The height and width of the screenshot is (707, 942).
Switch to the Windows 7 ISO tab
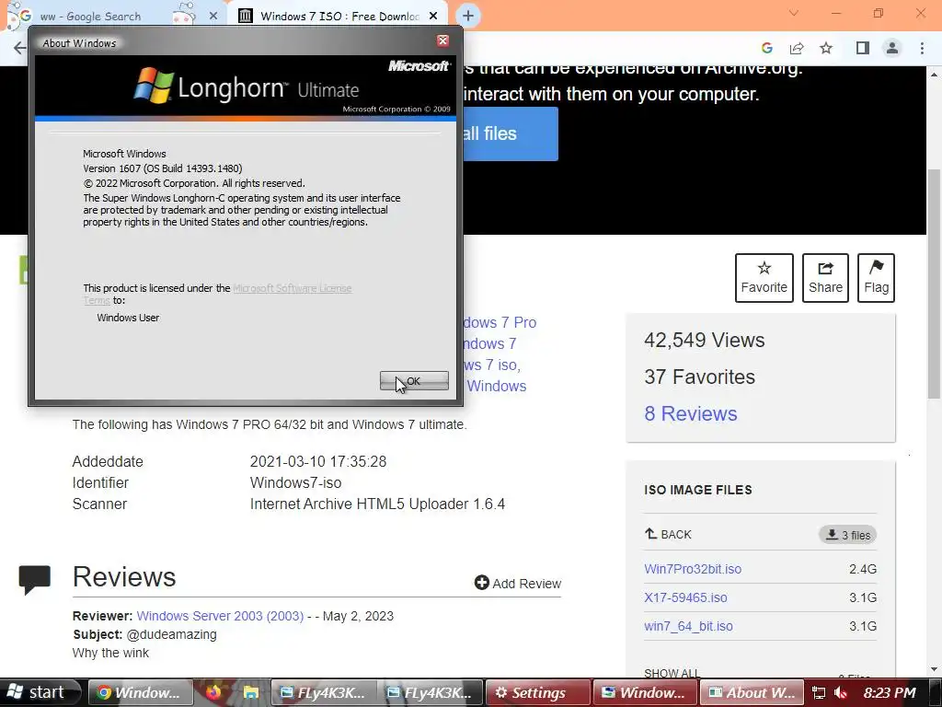click(x=339, y=17)
